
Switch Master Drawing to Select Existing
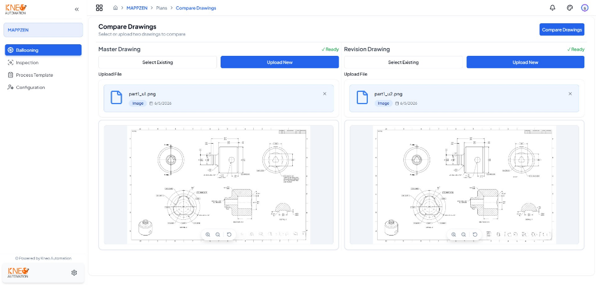[158, 62]
